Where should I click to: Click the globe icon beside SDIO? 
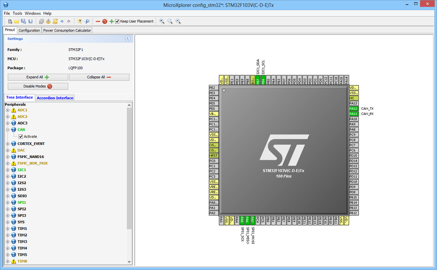[13, 196]
